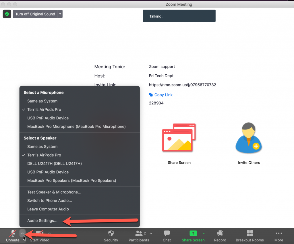Click the Start Video camera icon
This screenshot has width=294, height=244.
pos(40,233)
